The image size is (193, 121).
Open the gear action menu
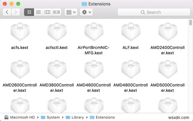[x=86, y=12]
